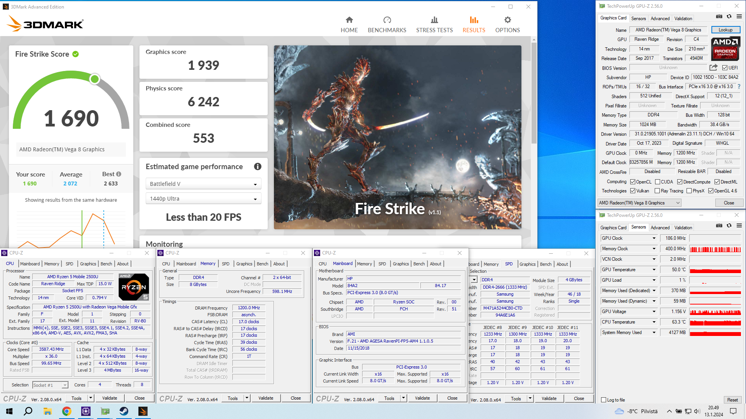Click the 3DMark results vertical scrollbar
Image resolution: width=746 pixels, height=419 pixels.
click(x=534, y=93)
